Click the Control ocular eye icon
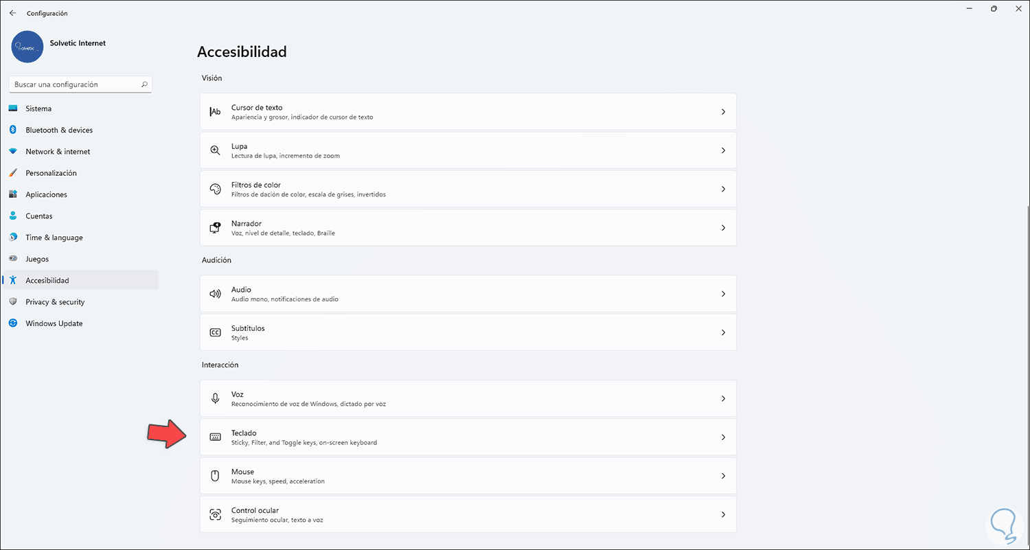1030x550 pixels. coord(215,514)
